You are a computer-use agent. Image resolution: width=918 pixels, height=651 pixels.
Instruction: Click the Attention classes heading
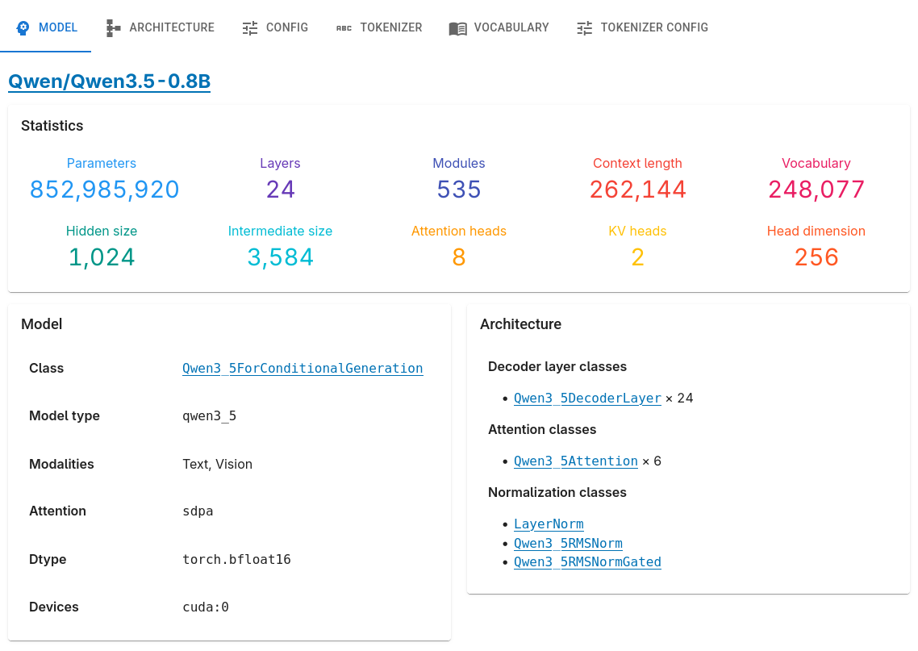(542, 430)
